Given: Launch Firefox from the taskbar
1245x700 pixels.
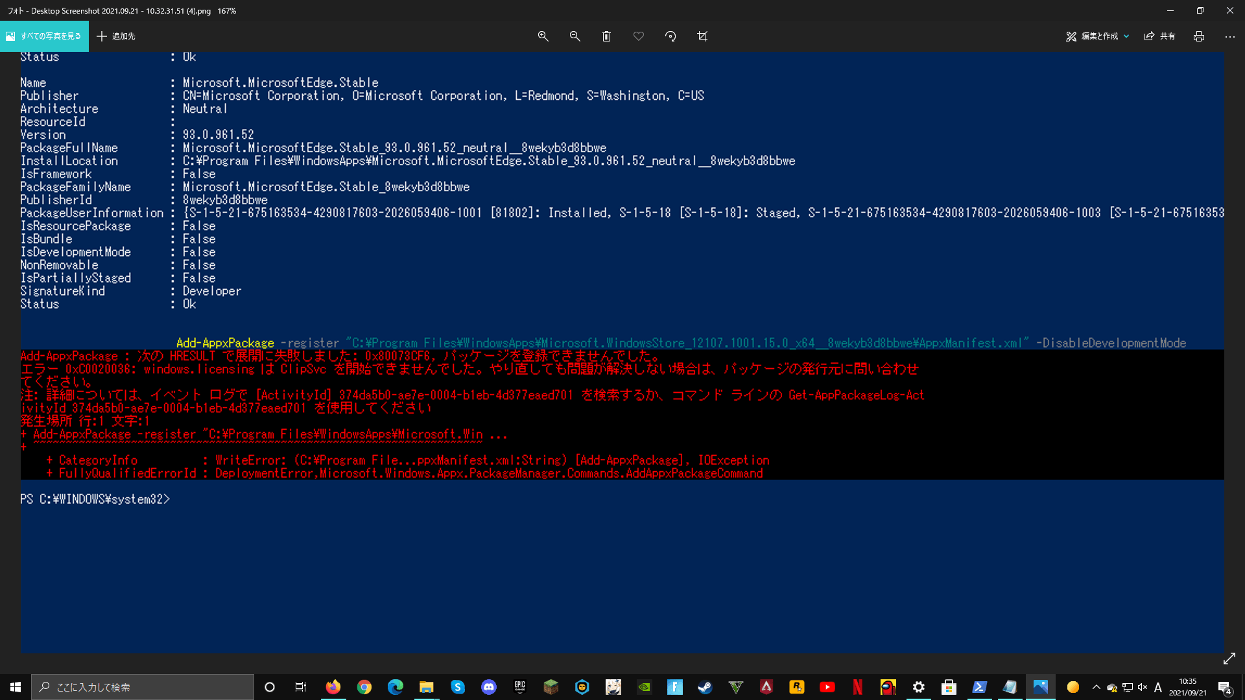Looking at the screenshot, I should pyautogui.click(x=333, y=687).
